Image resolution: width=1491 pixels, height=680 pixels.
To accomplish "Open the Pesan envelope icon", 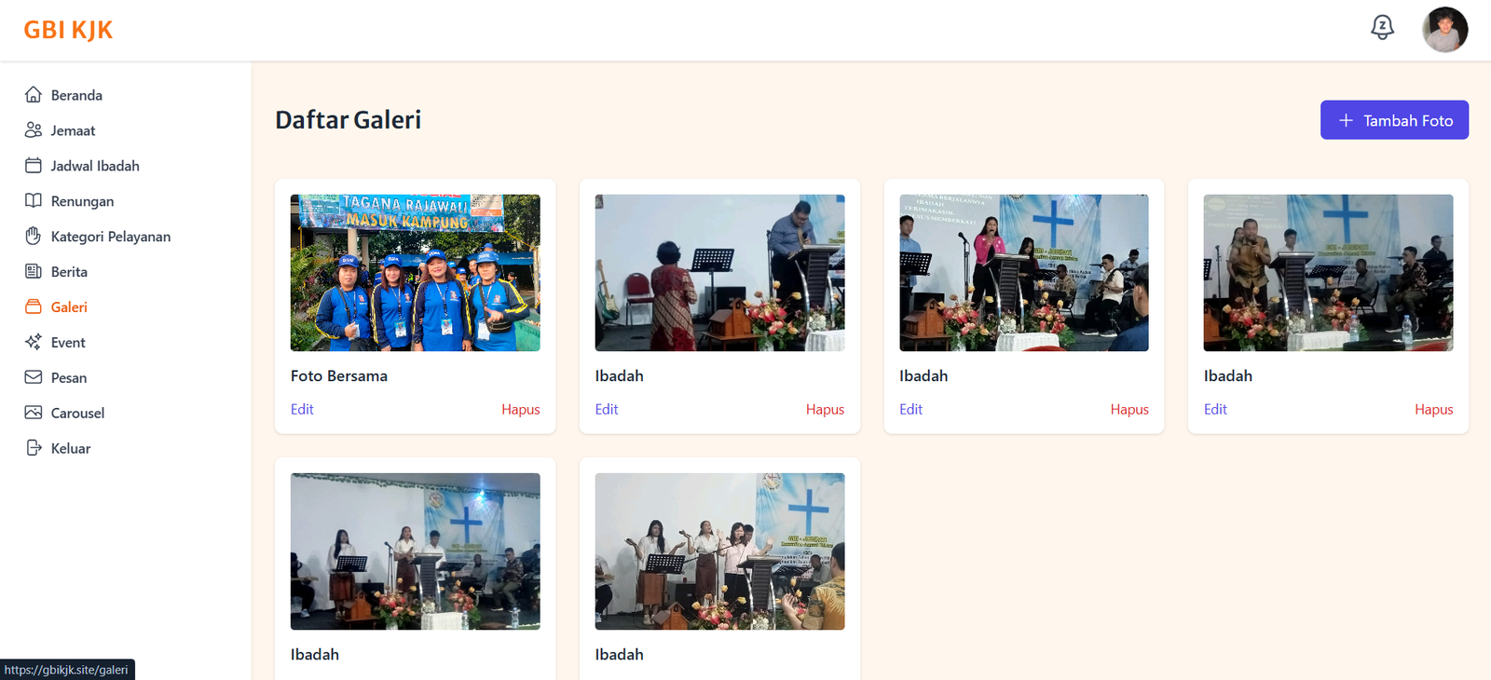I will 34,378.
